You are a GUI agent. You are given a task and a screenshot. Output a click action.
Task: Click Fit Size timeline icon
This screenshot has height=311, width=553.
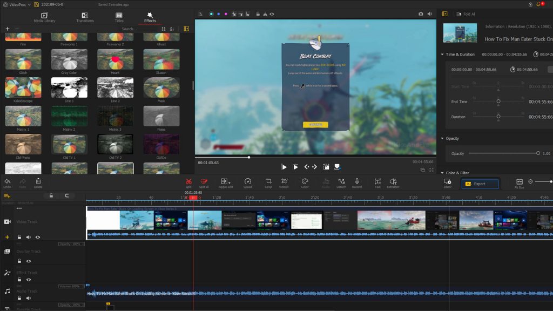click(x=519, y=184)
